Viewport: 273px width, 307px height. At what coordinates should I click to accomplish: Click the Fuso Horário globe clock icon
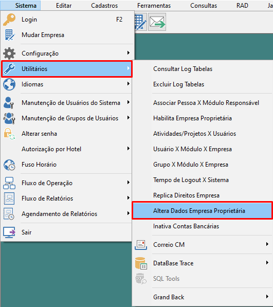(9, 165)
